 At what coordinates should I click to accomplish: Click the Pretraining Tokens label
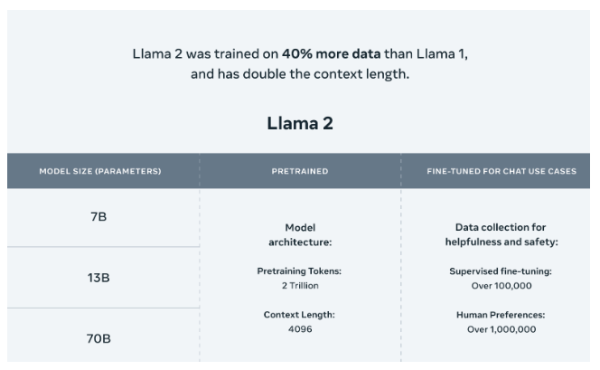[299, 271]
